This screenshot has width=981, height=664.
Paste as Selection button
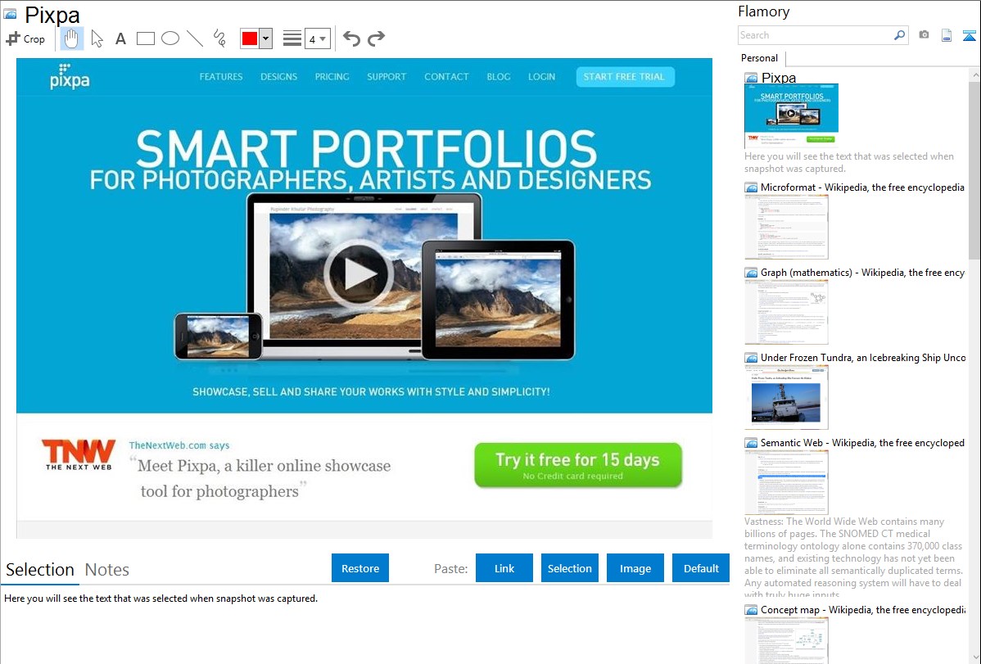point(569,567)
